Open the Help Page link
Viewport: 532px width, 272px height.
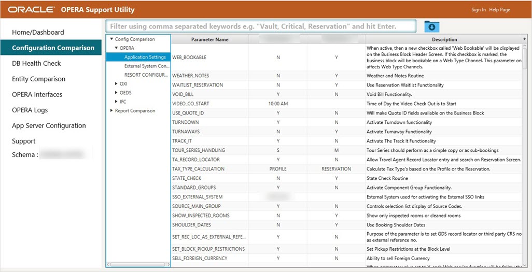(500, 9)
